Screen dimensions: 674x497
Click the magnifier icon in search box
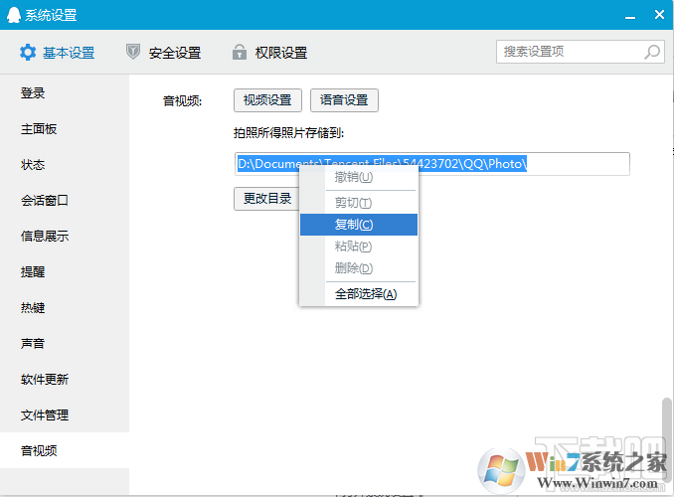(x=652, y=52)
